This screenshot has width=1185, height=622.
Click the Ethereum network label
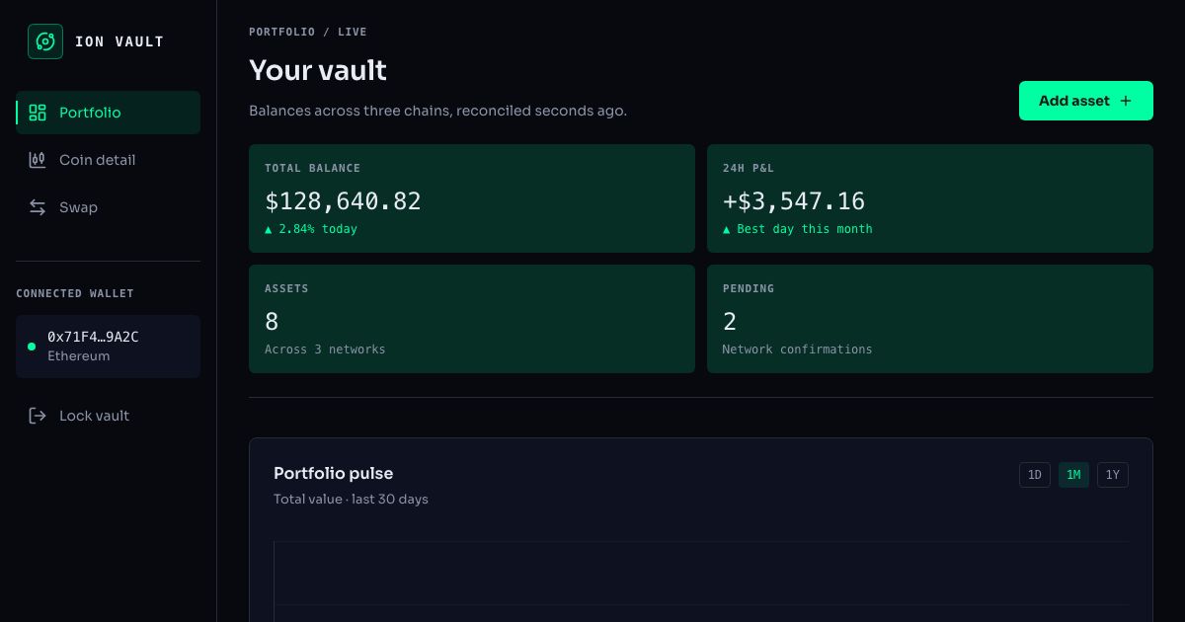(x=79, y=356)
